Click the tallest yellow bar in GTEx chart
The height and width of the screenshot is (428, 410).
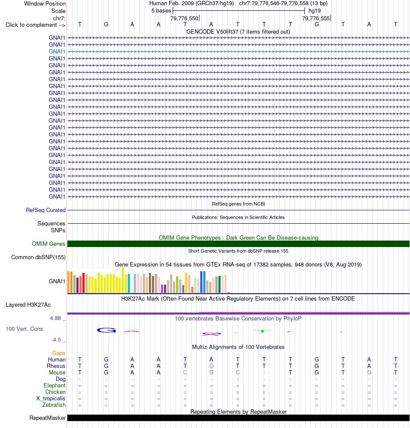click(x=123, y=280)
